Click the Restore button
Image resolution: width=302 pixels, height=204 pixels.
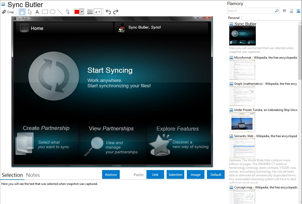(x=111, y=175)
